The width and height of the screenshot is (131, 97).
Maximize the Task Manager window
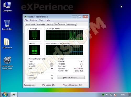coord(80,17)
